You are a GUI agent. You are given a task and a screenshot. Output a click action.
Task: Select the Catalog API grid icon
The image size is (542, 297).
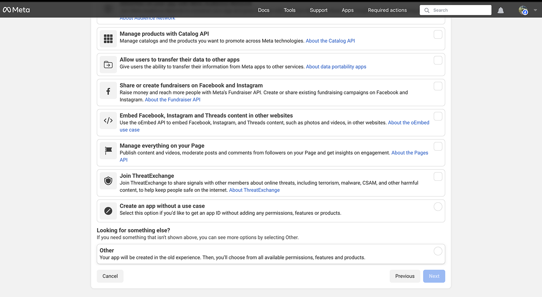coord(108,38)
